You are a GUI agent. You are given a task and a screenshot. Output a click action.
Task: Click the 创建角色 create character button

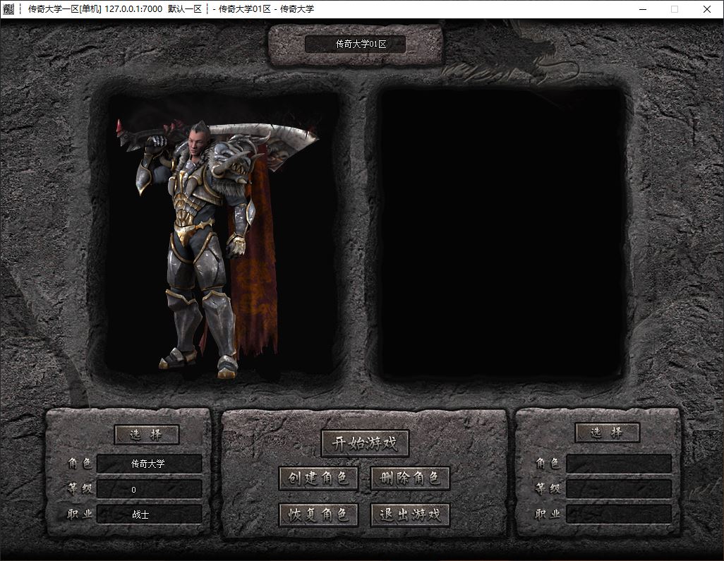pyautogui.click(x=318, y=478)
